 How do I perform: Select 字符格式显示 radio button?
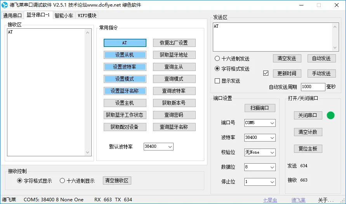[19, 181]
